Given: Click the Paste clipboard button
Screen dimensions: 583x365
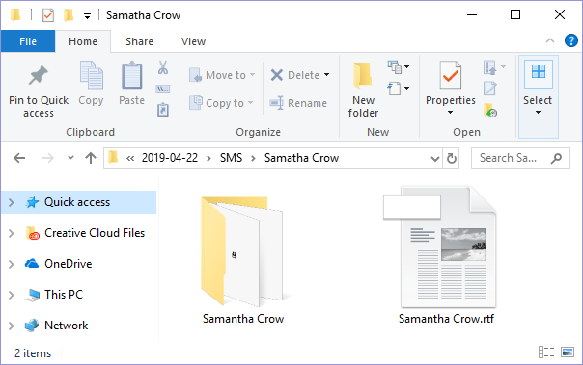Looking at the screenshot, I should (x=131, y=84).
